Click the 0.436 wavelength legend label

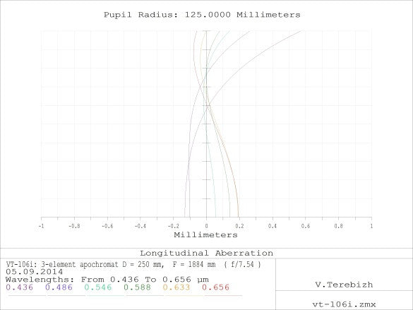point(20,287)
